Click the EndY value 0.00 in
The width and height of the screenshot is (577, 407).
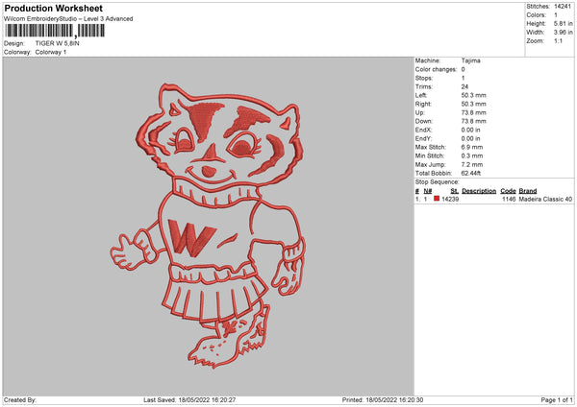pyautogui.click(x=470, y=138)
